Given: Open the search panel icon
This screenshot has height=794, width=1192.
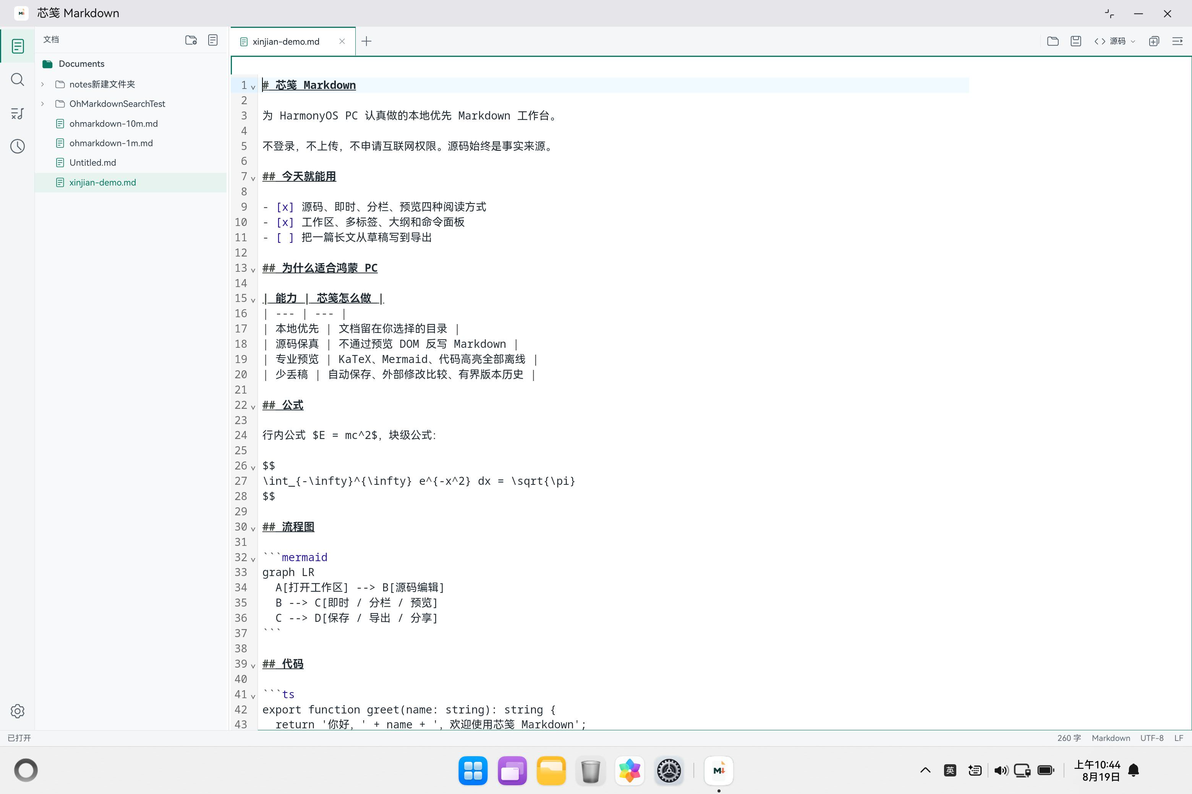Looking at the screenshot, I should [18, 79].
